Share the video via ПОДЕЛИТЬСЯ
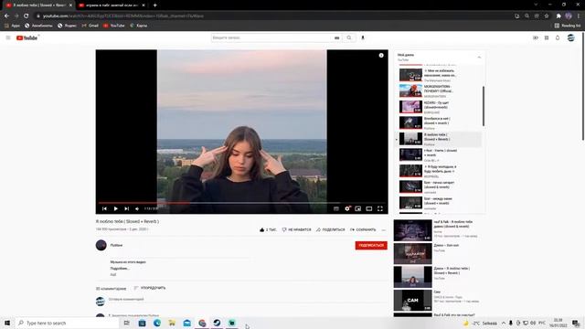This screenshot has height=329, width=585. point(331,229)
